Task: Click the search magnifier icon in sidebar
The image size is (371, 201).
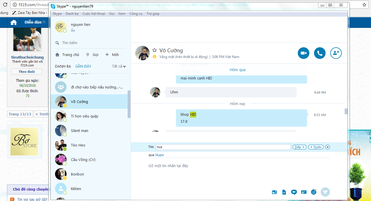Action: coord(57,43)
